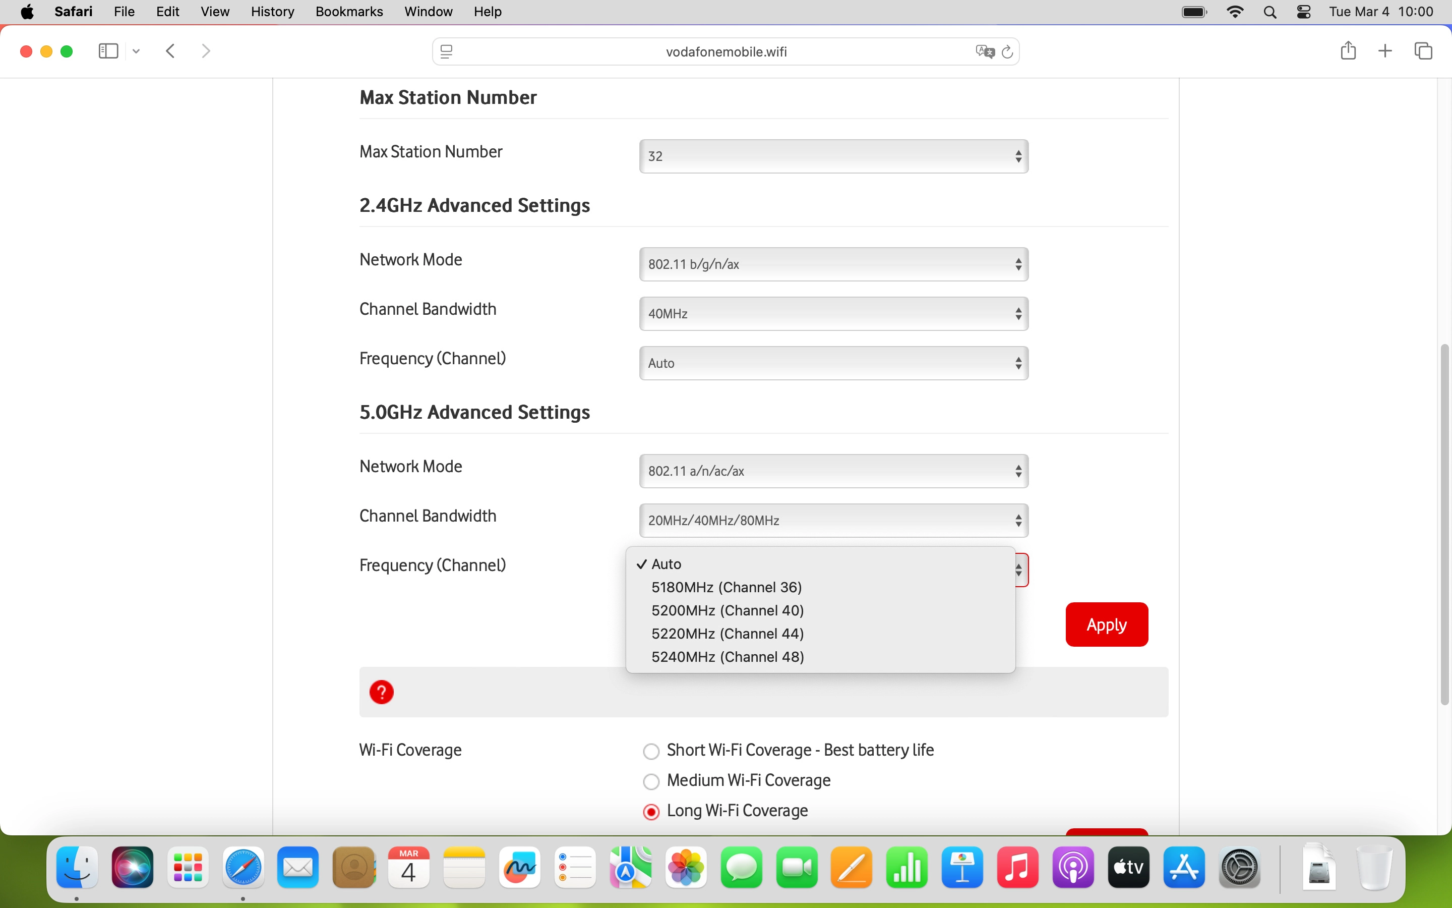
Task: Click the translate page icon in address bar
Action: pos(984,51)
